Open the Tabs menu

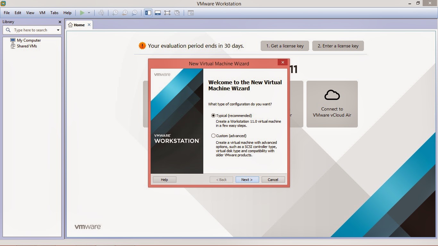point(55,13)
